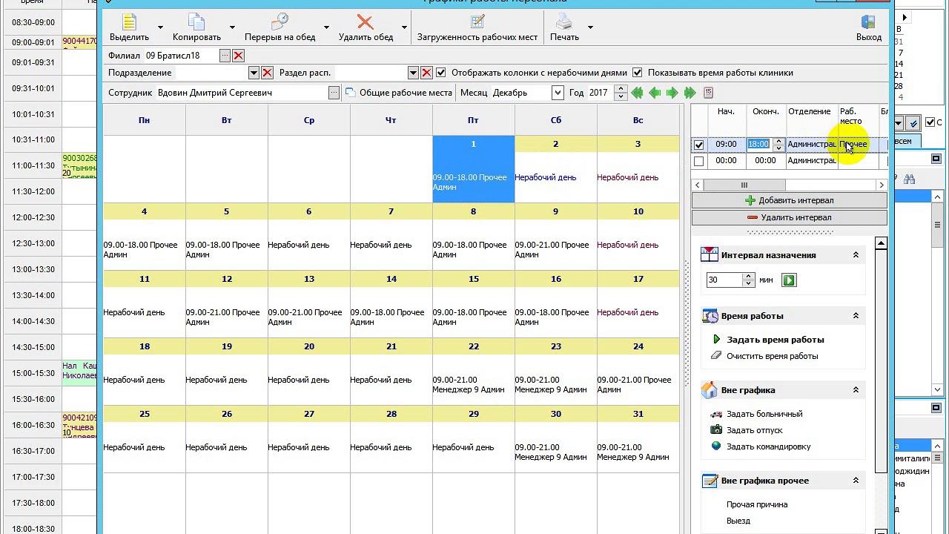Click the interval minutes stepper next to 30
Viewport: 949px width, 534px height.
point(748,280)
